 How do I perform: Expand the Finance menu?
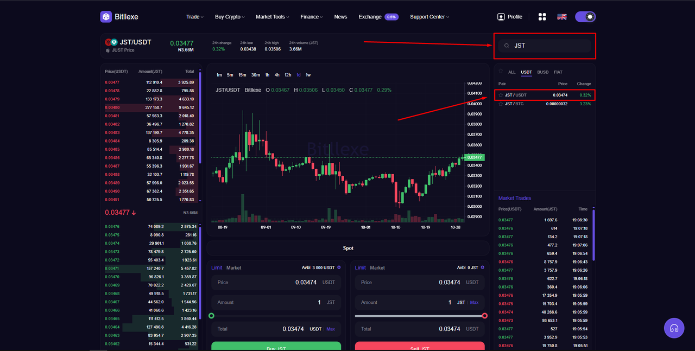coord(312,17)
